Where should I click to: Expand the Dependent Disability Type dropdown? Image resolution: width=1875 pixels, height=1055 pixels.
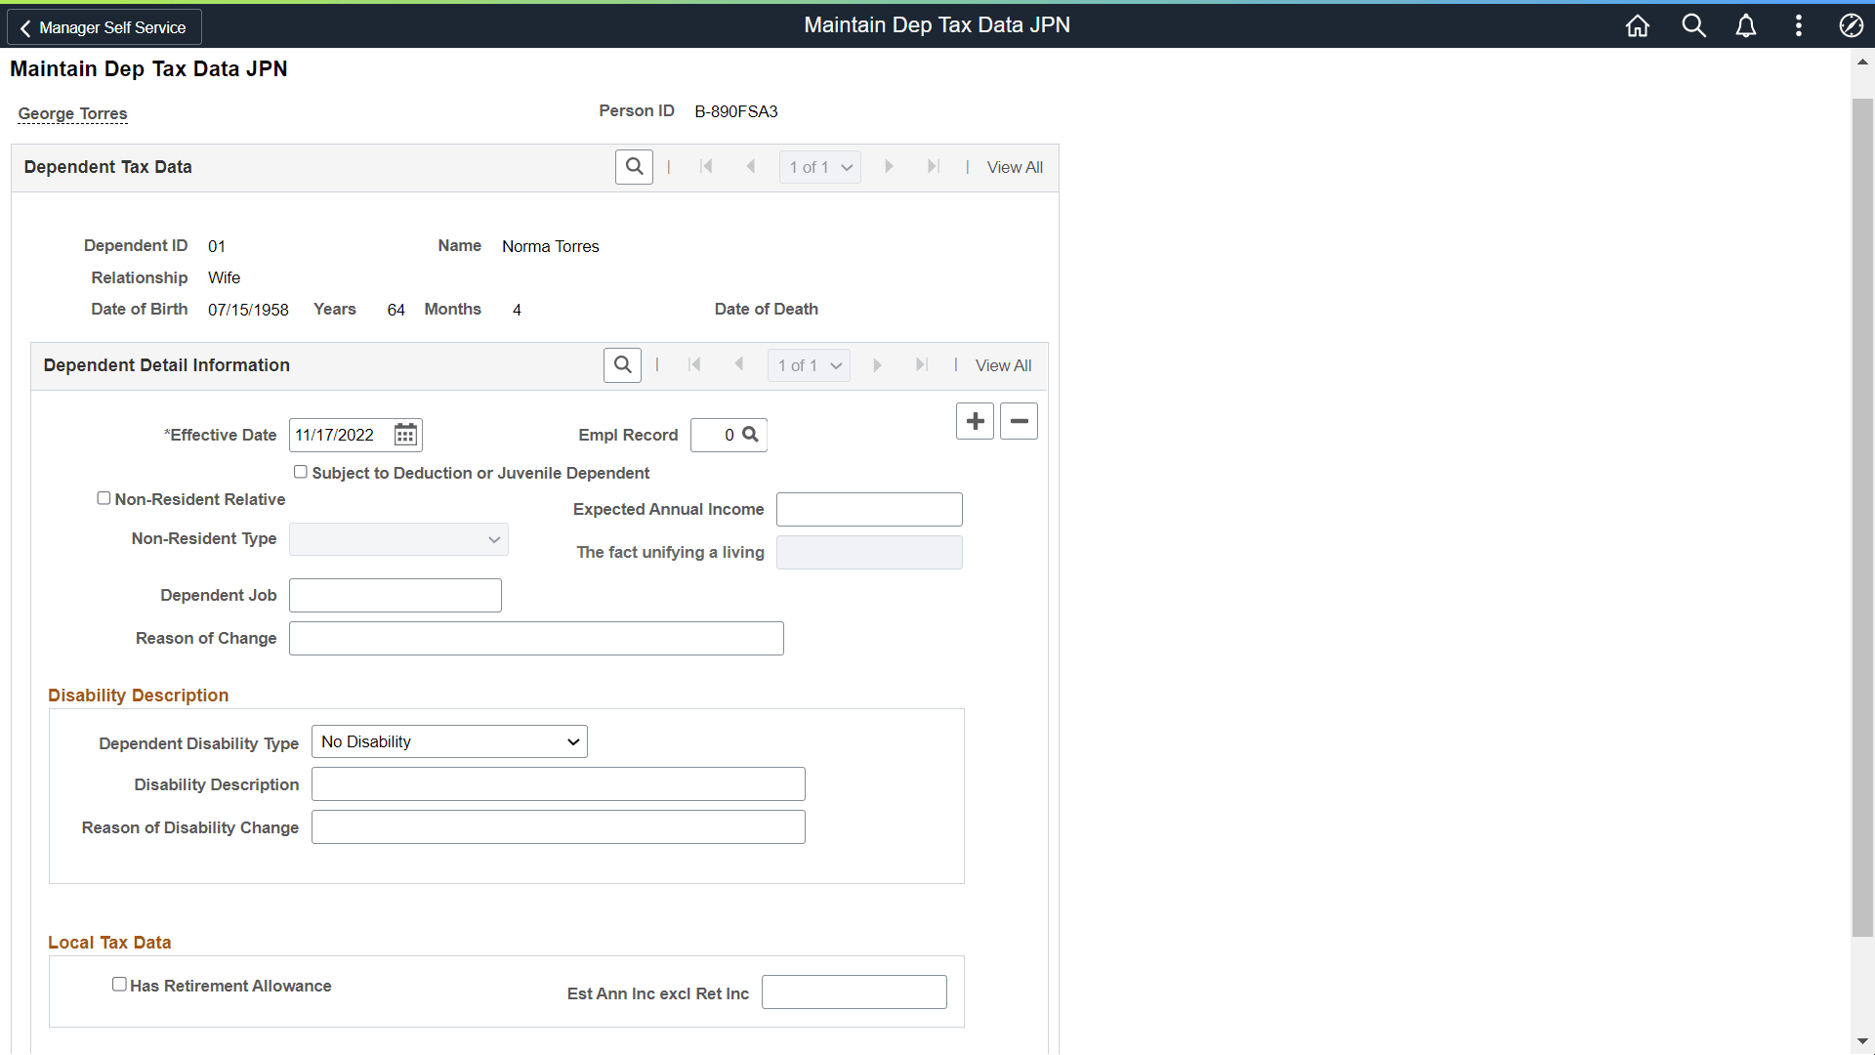(x=449, y=741)
